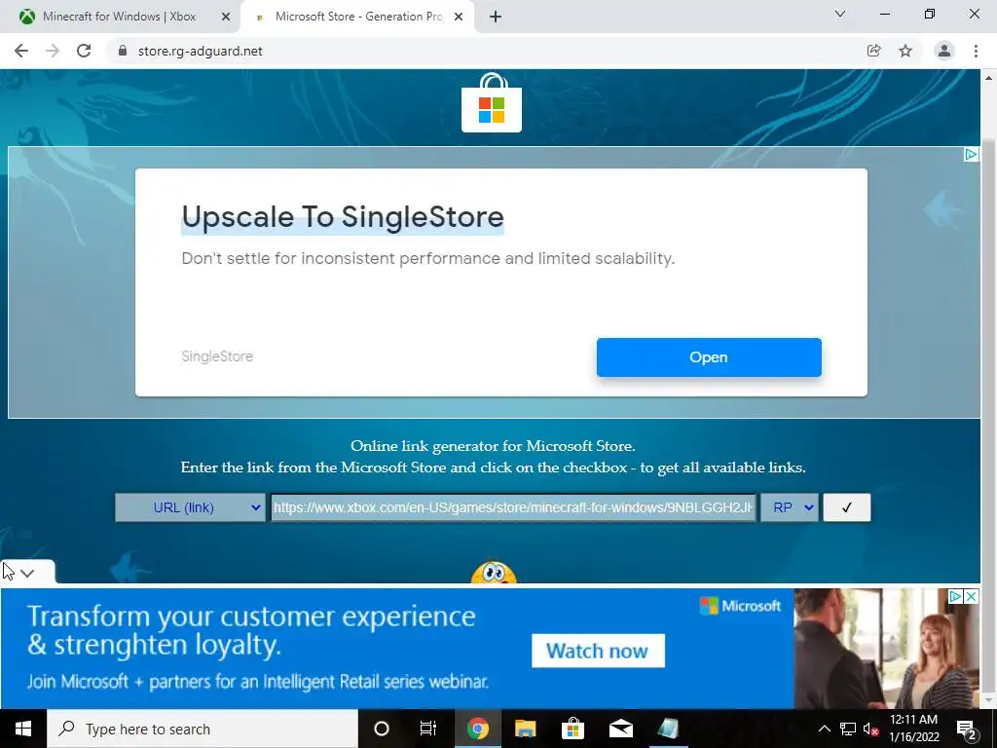Open Microsoft Store from taskbar
The height and width of the screenshot is (748, 997).
572,729
